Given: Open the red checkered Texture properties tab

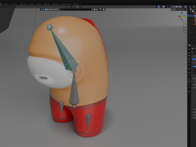Looking at the screenshot, I should [x=189, y=91].
